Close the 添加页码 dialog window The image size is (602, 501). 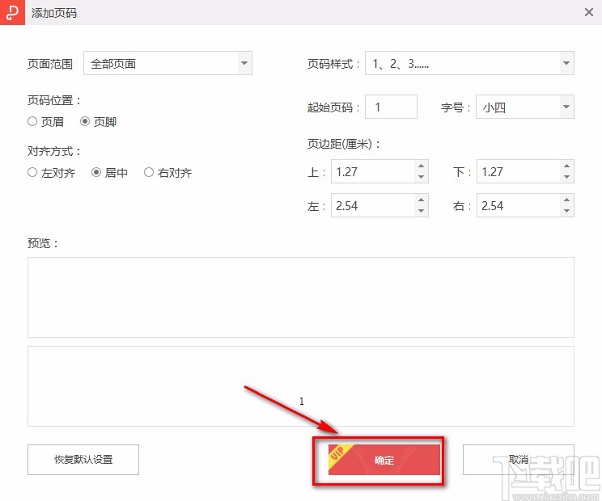point(589,13)
